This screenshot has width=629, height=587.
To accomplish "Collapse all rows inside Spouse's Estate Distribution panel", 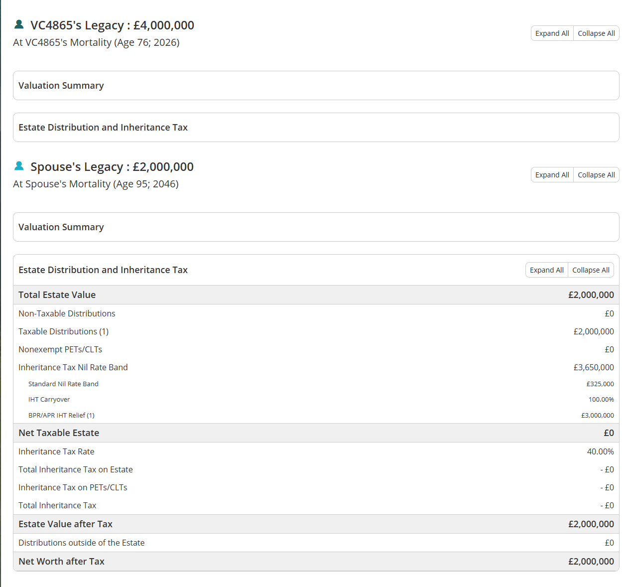I will tap(590, 270).
